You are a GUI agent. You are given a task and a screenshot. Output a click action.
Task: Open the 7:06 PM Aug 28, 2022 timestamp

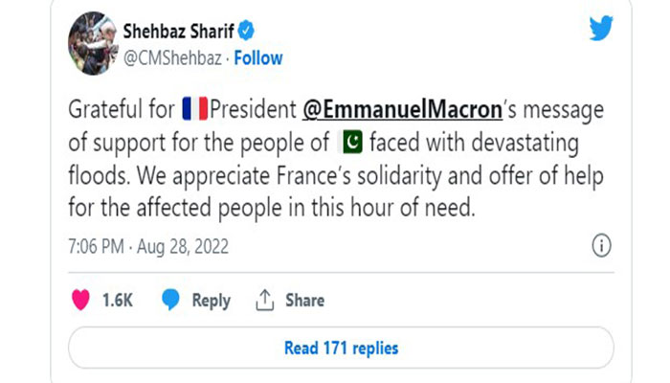click(x=149, y=247)
